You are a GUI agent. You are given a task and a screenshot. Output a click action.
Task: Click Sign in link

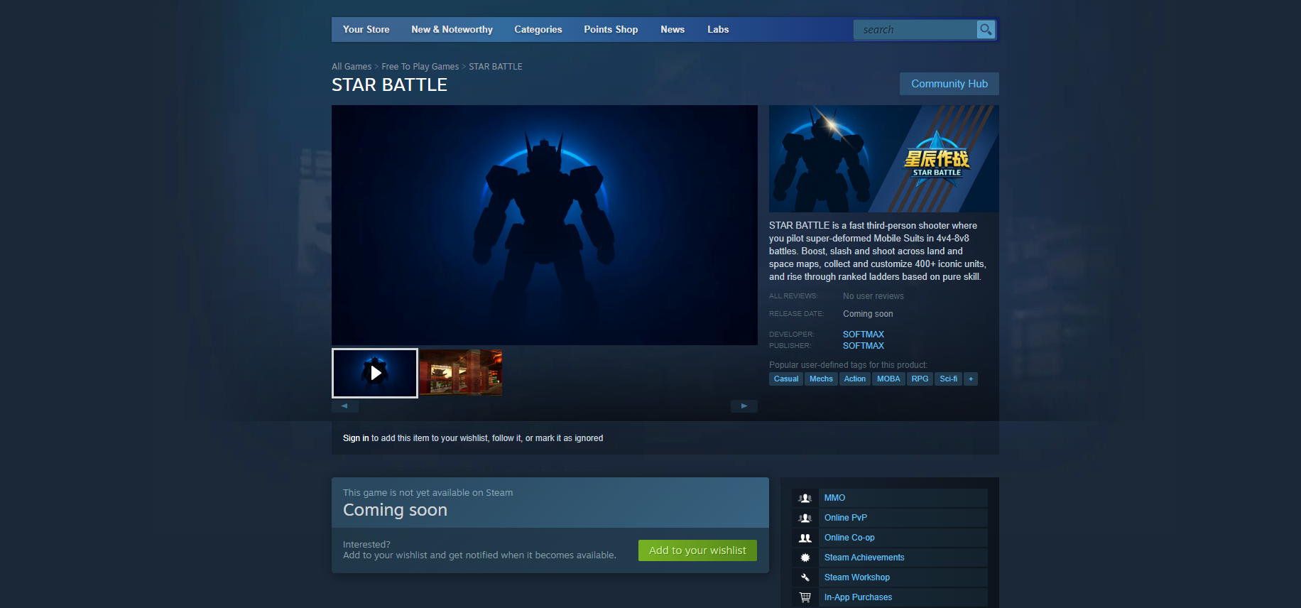[356, 438]
